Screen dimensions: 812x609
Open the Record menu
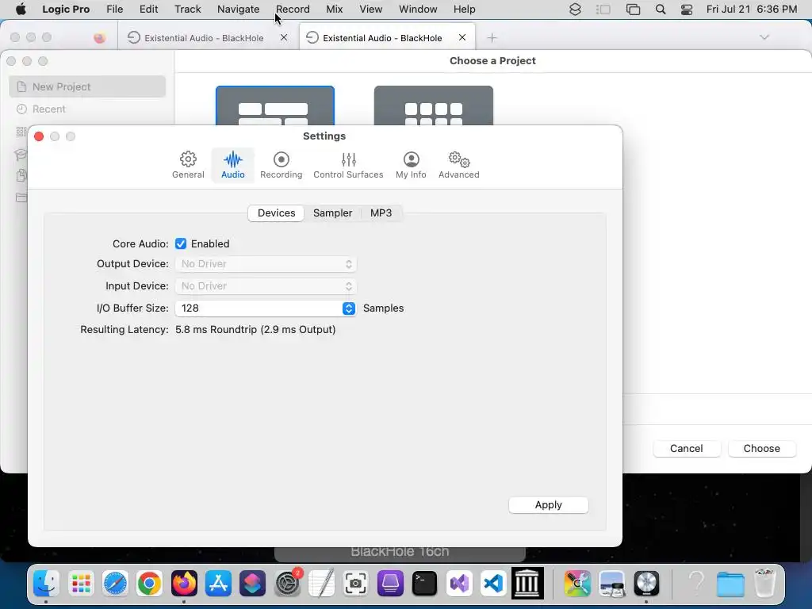tap(293, 9)
